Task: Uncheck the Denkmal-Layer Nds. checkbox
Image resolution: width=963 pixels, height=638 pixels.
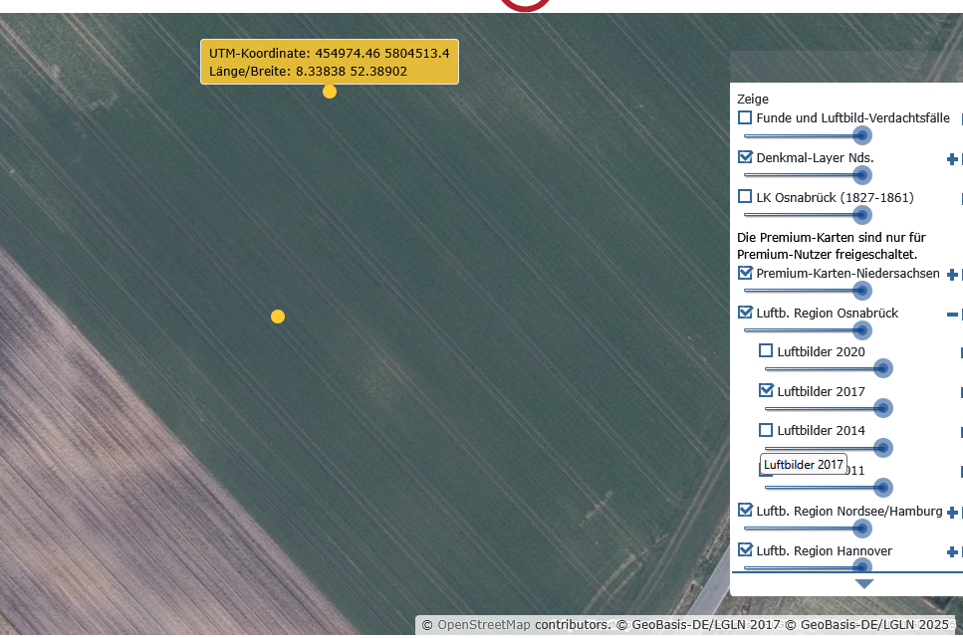Action: click(x=745, y=157)
